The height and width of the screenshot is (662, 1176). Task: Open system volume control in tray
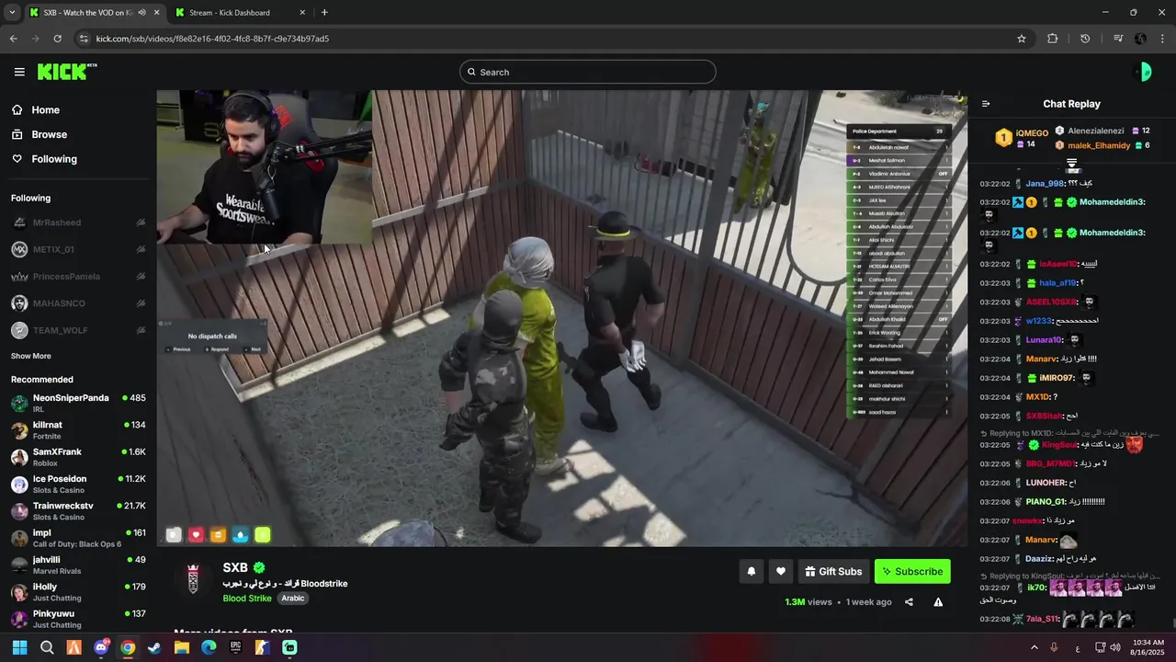click(1115, 647)
